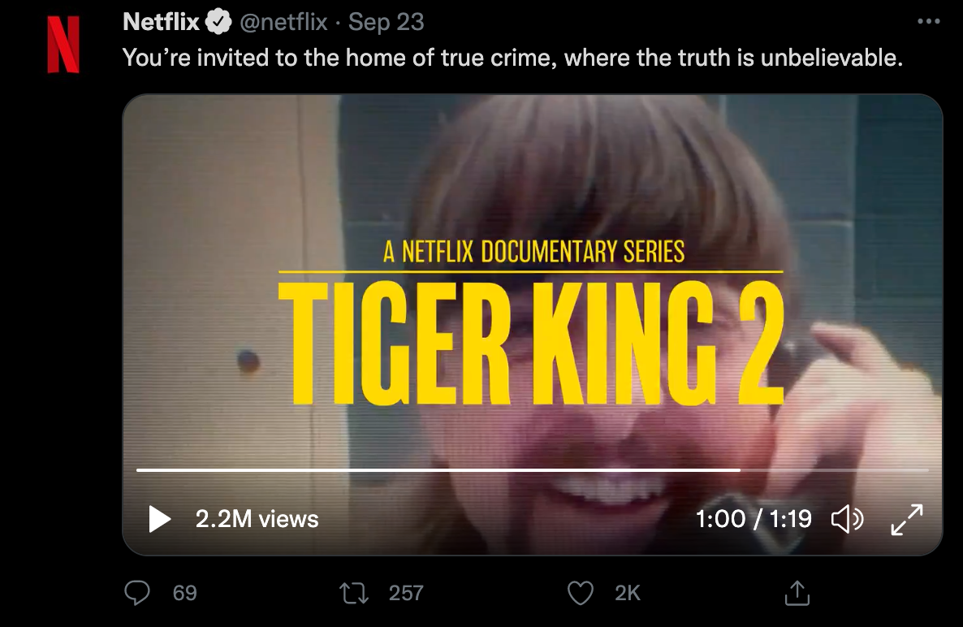Image resolution: width=963 pixels, height=627 pixels.
Task: Click the 2.2M views counter
Action: tap(257, 519)
